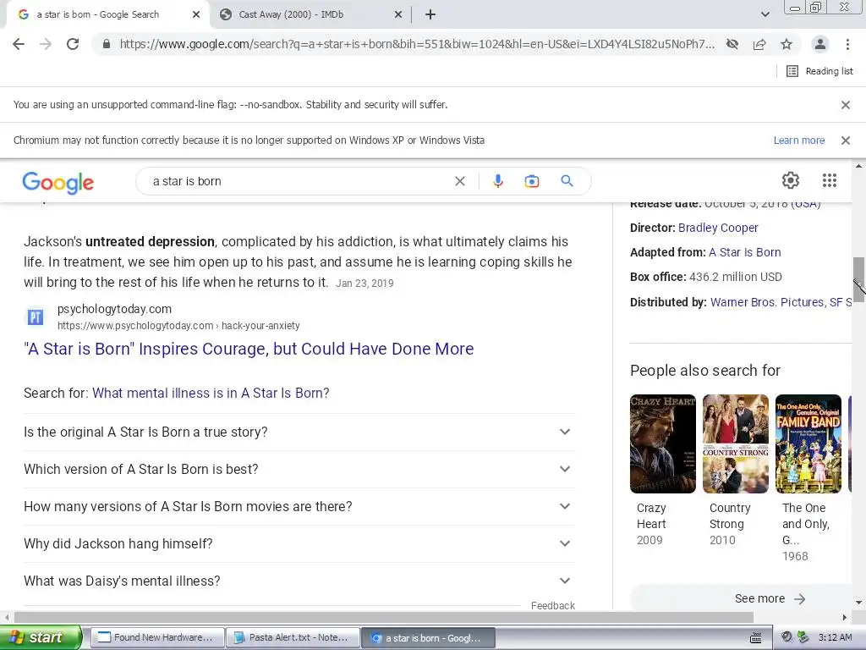This screenshot has height=650, width=866.
Task: Switch to Pasta Alert.txt Notepad window
Action: point(293,637)
